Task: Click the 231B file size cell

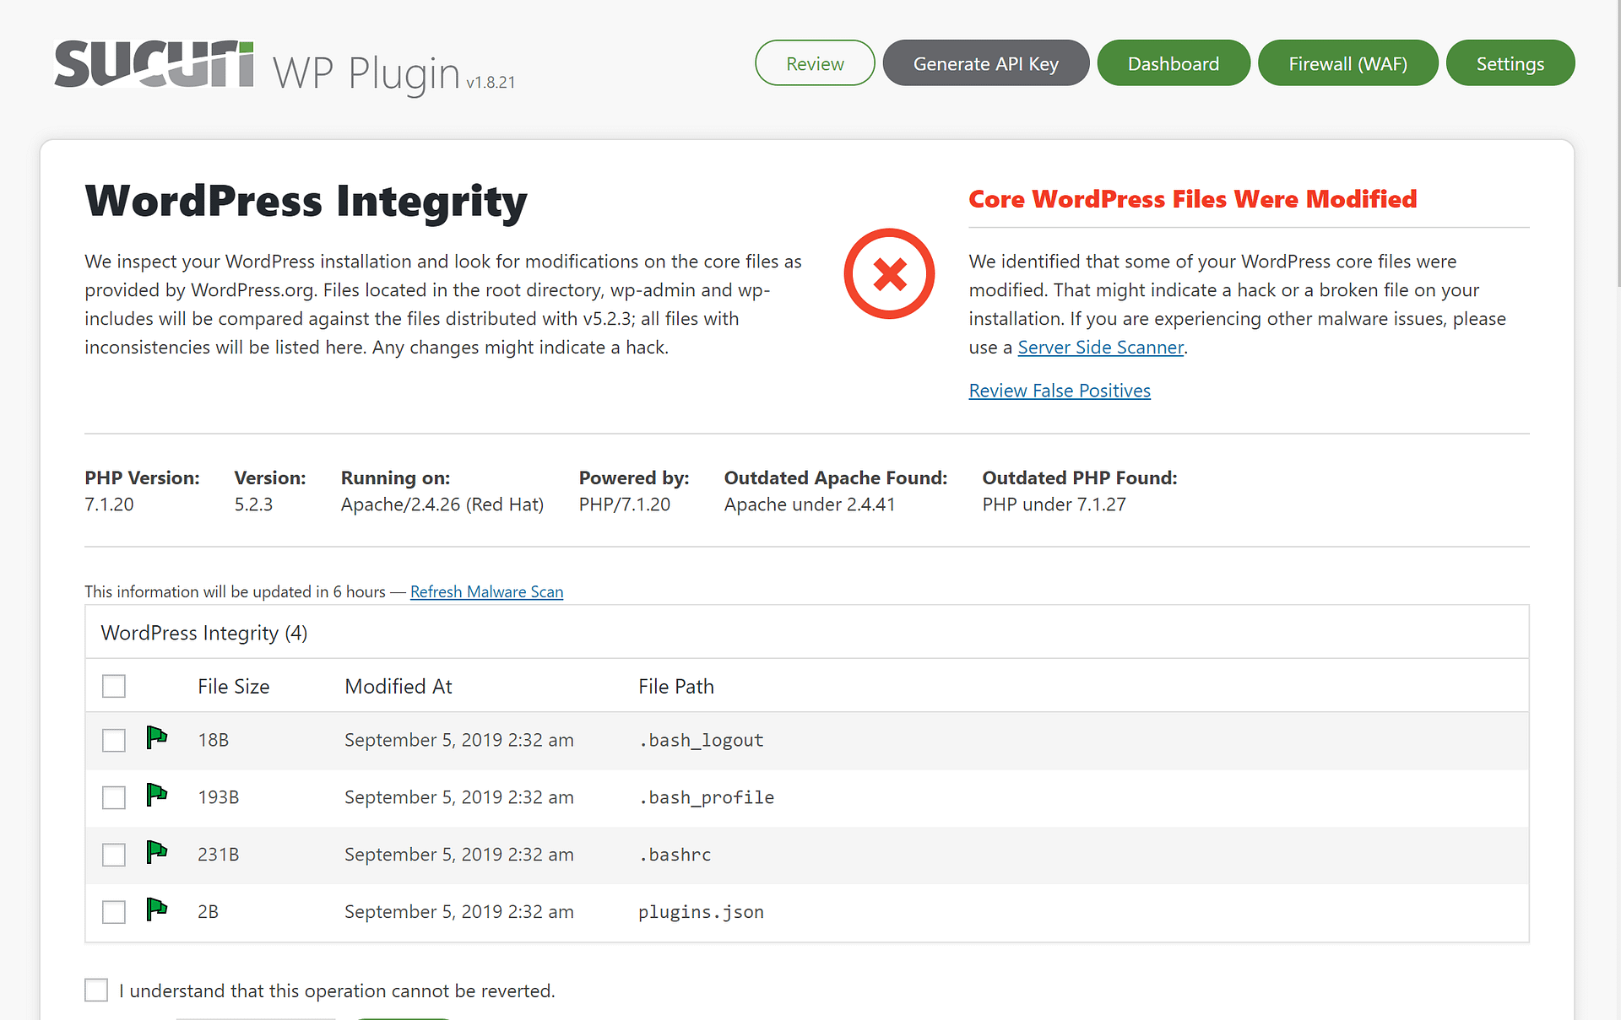Action: coord(219,855)
